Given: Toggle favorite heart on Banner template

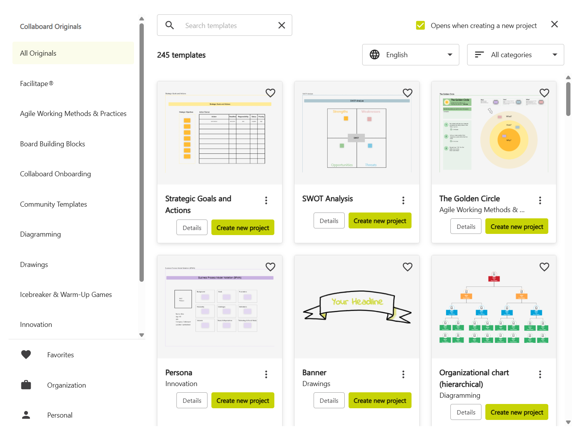Looking at the screenshot, I should coord(407,267).
